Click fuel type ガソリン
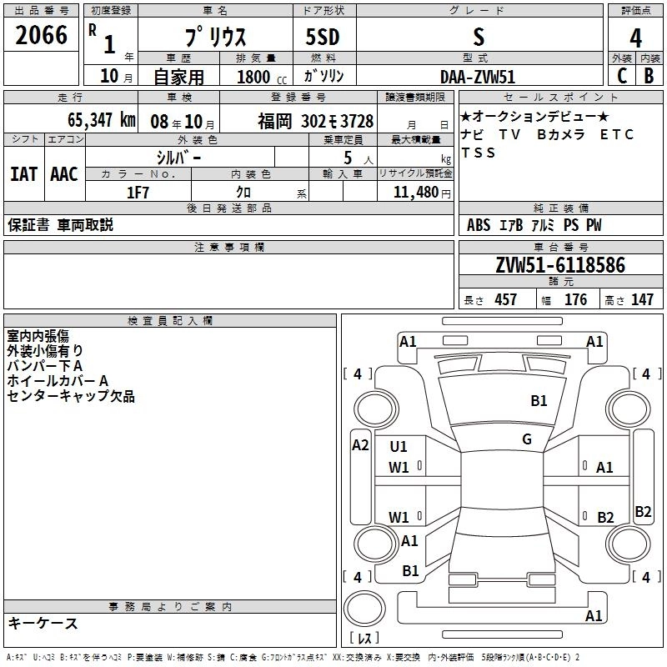667x667 pixels. (323, 76)
